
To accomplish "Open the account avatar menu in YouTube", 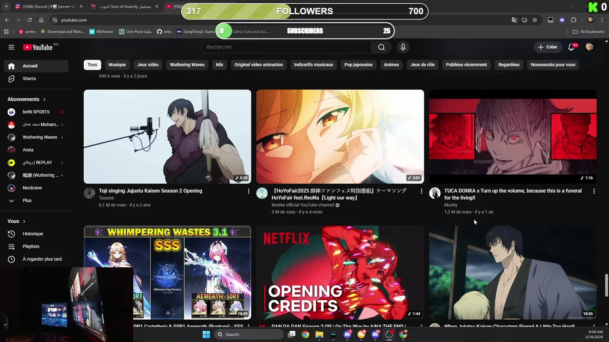I will pos(589,47).
